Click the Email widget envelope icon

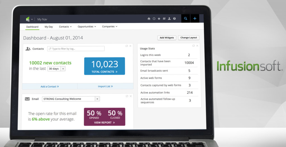(x=27, y=99)
